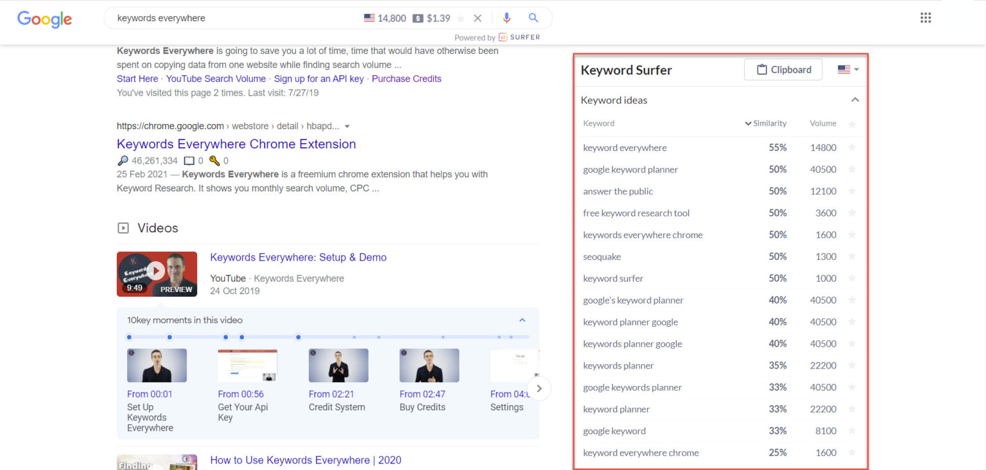Open Google voice search microphone

(x=506, y=18)
